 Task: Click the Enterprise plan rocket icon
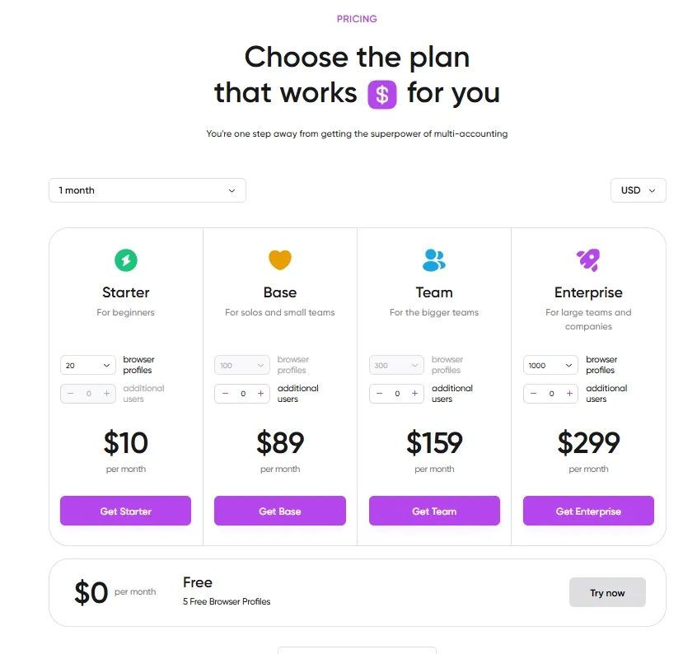(588, 260)
